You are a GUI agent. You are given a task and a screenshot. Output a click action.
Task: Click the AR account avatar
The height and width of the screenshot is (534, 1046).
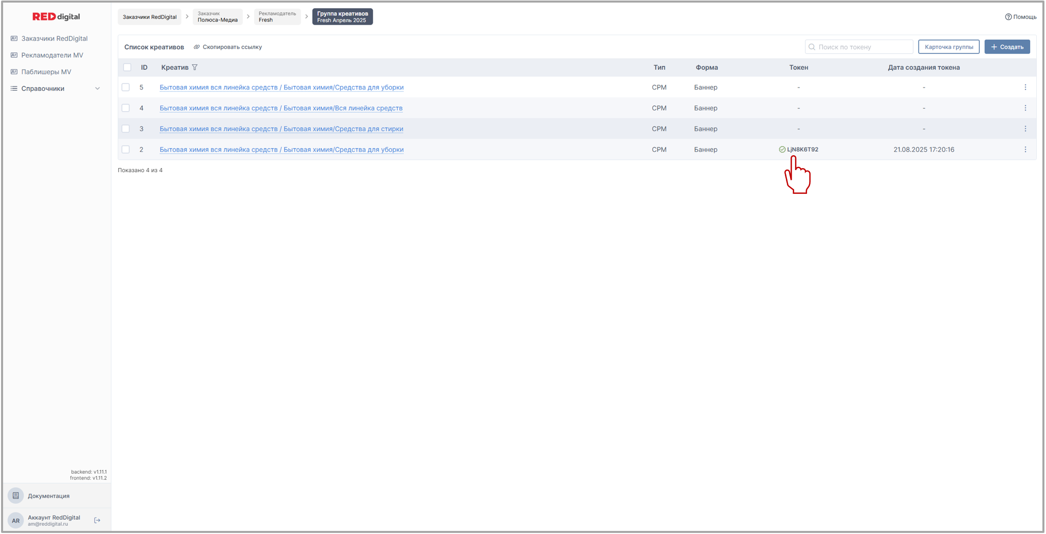(x=16, y=520)
